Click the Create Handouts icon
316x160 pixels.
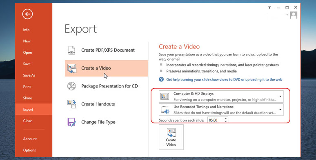pos(72,104)
